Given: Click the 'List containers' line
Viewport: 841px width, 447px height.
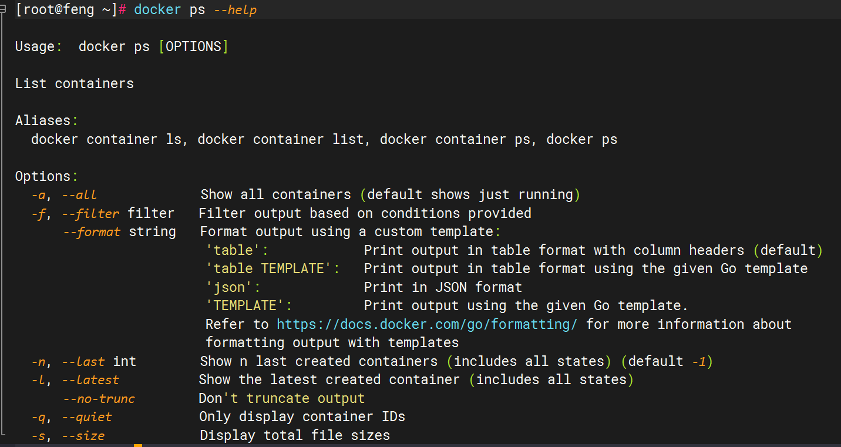Looking at the screenshot, I should tap(75, 83).
